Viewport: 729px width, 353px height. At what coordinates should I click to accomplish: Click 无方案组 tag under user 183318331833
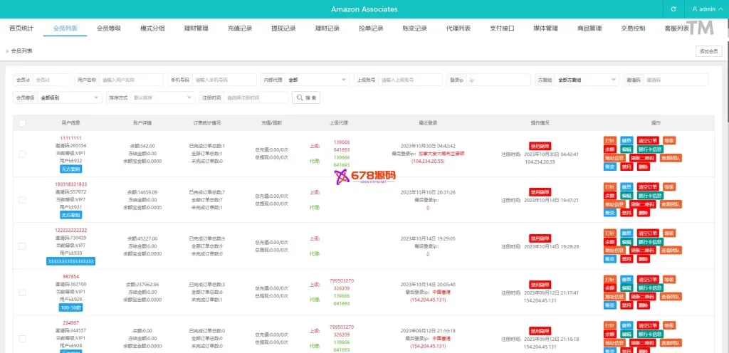[71, 216]
